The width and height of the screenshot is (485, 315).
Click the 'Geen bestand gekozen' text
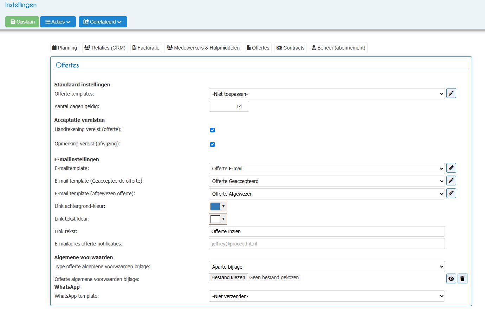coord(274,277)
